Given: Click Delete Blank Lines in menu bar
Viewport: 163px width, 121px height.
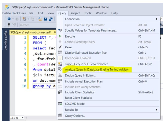Looking at the screenshot, I should (x=14, y=13).
